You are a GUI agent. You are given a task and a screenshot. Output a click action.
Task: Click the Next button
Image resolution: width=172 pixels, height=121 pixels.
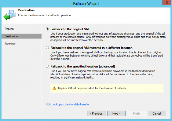(x=116, y=114)
